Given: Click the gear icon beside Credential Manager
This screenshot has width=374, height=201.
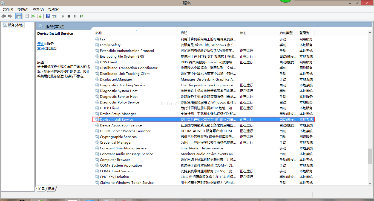Looking at the screenshot, I should [x=97, y=142].
